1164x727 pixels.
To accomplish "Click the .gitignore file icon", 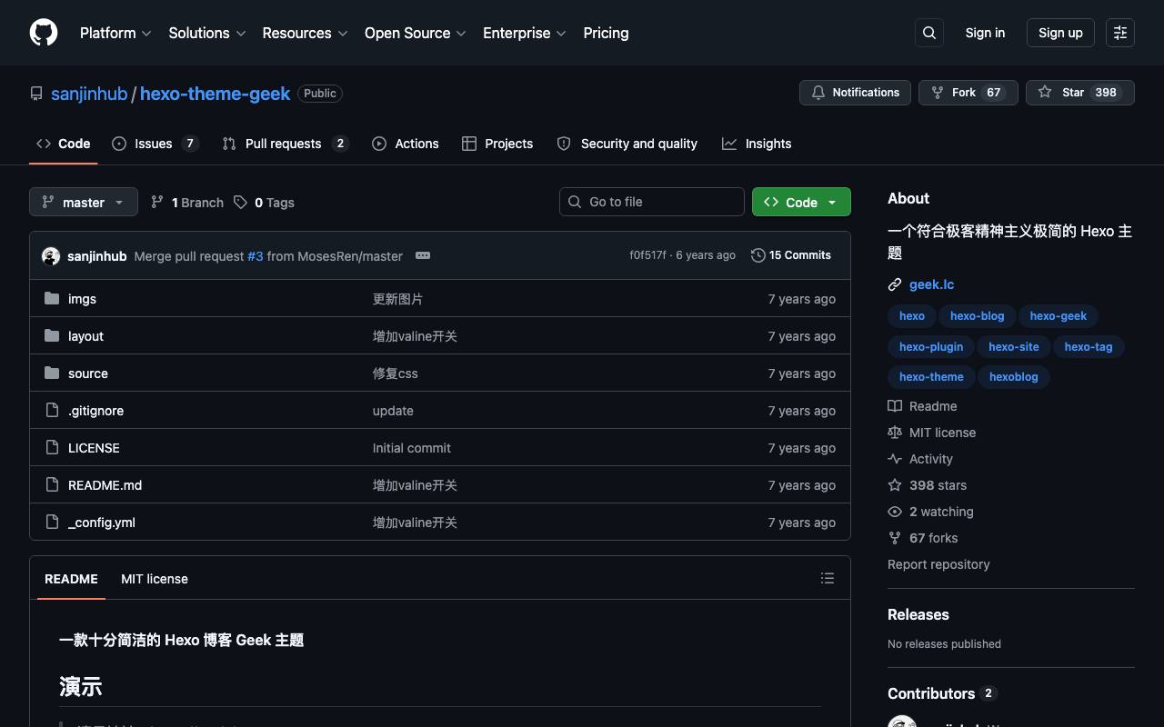I will pos(52,410).
